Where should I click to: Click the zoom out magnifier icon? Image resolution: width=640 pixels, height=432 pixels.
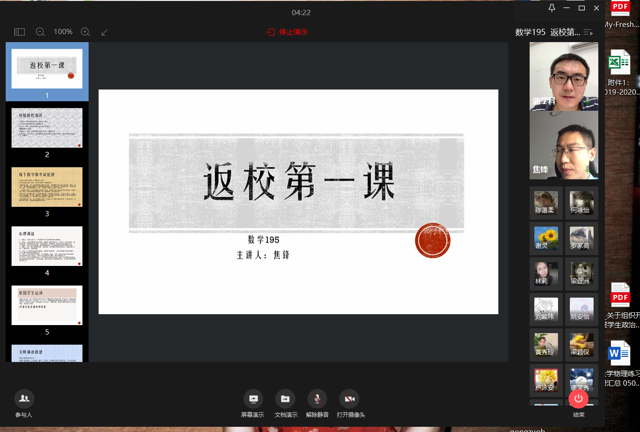(x=40, y=32)
